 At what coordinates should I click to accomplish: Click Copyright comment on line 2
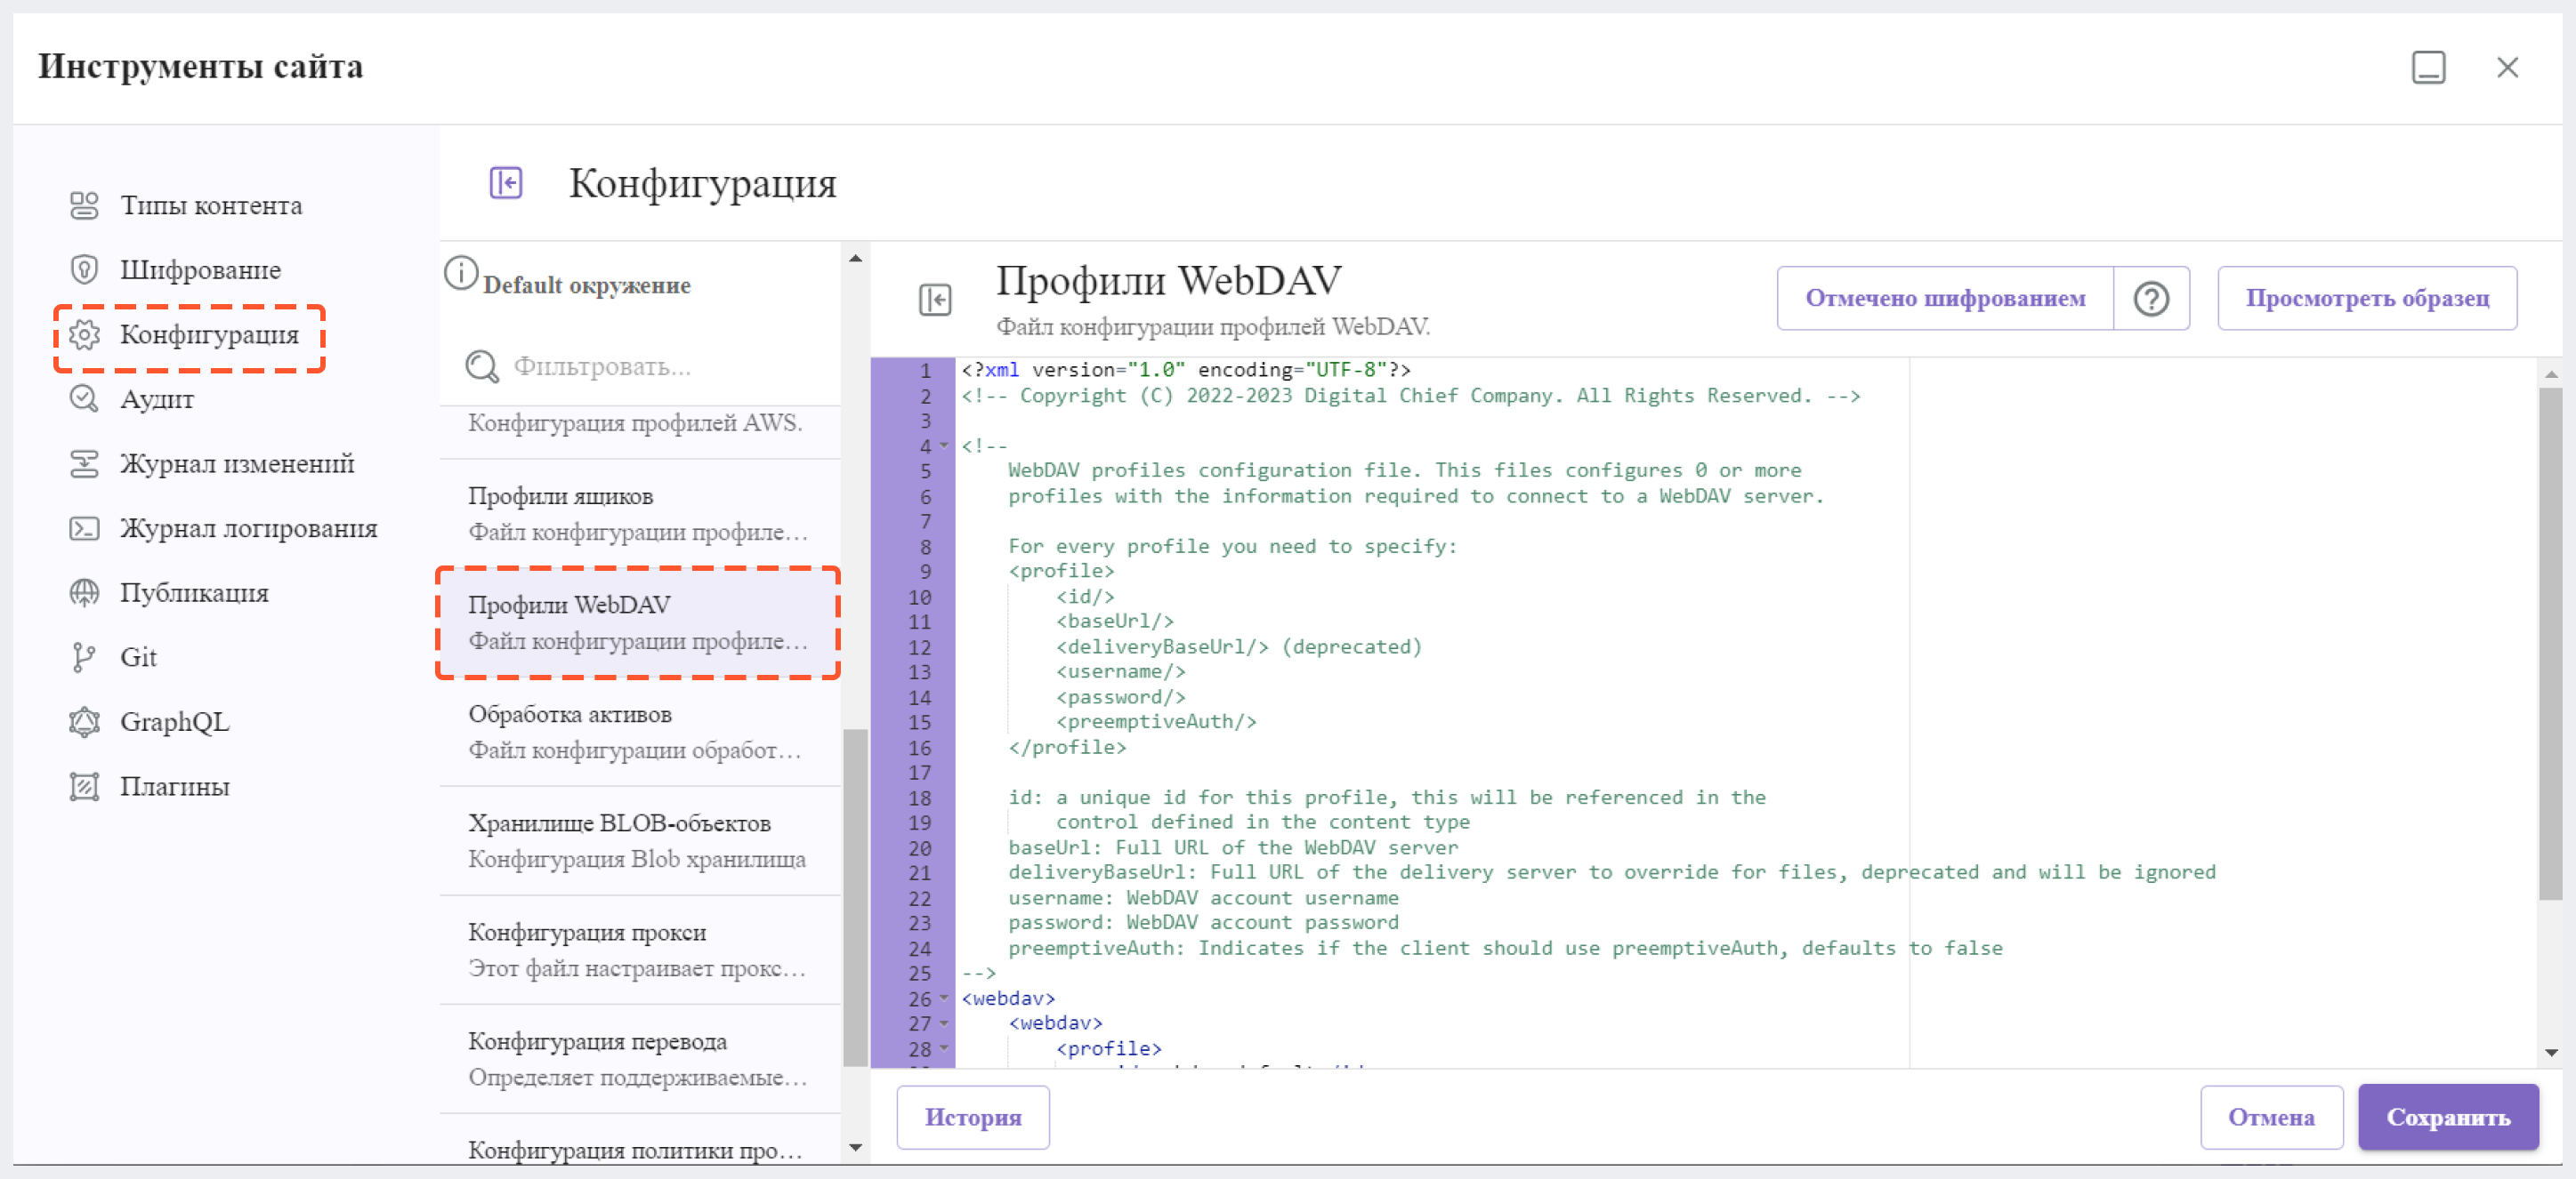[1411, 396]
